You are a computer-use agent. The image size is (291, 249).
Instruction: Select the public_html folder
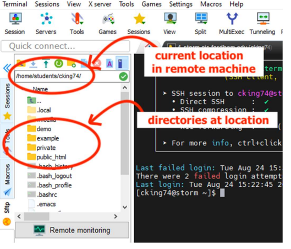click(x=47, y=157)
